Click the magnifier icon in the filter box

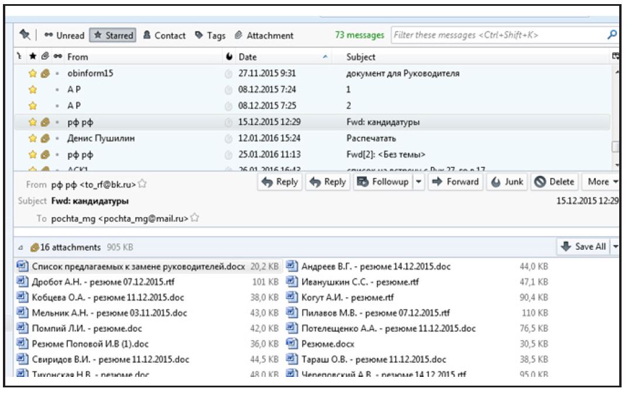point(612,35)
